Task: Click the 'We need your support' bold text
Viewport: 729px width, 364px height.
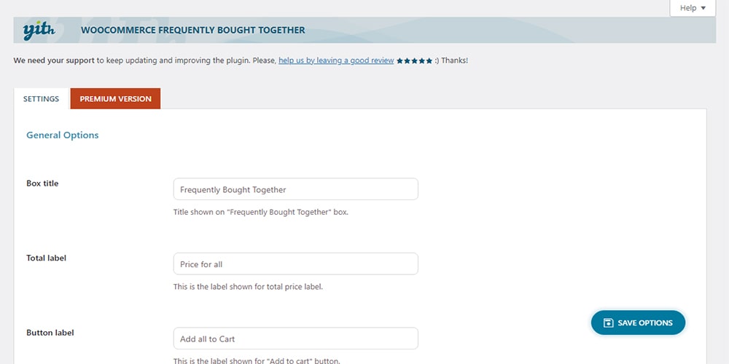Action: coord(54,60)
